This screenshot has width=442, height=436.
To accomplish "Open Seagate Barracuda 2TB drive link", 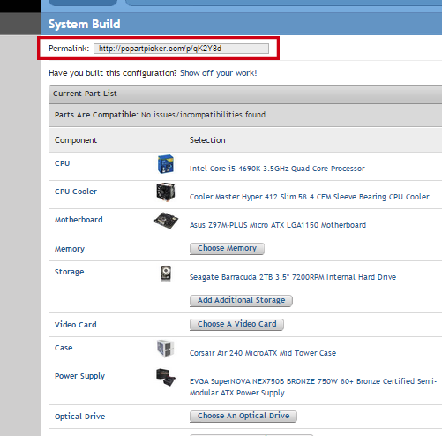I will pos(293,277).
